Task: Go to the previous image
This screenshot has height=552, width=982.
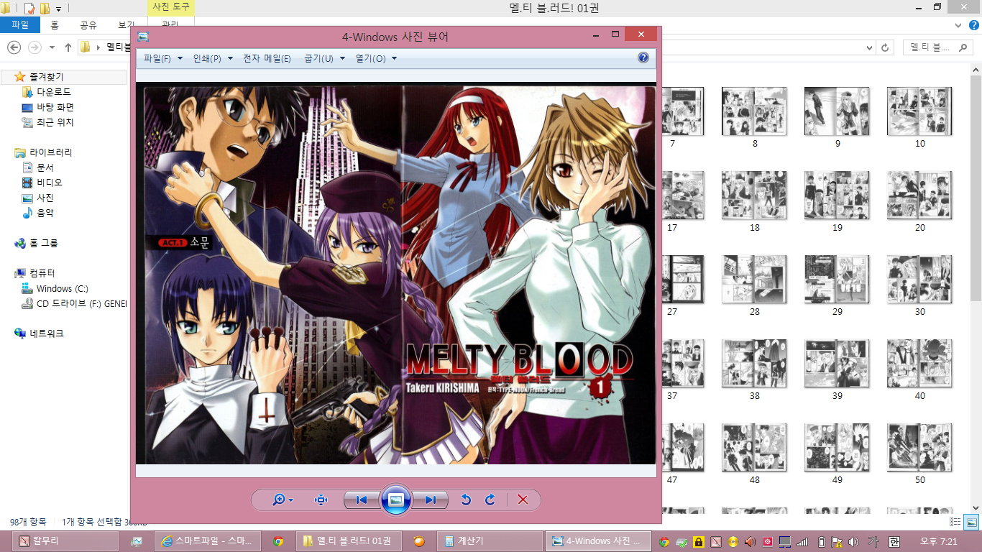Action: tap(362, 500)
